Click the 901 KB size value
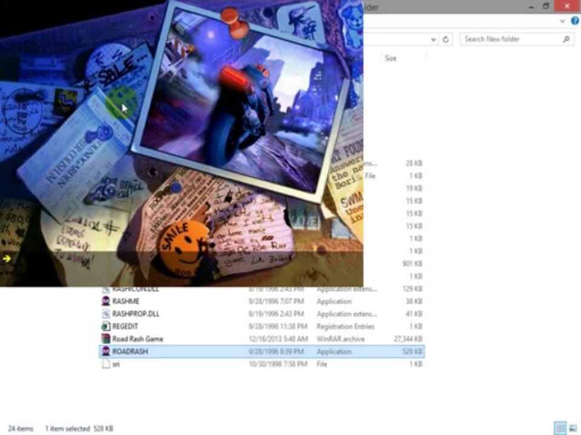This screenshot has height=435, width=581. point(412,264)
